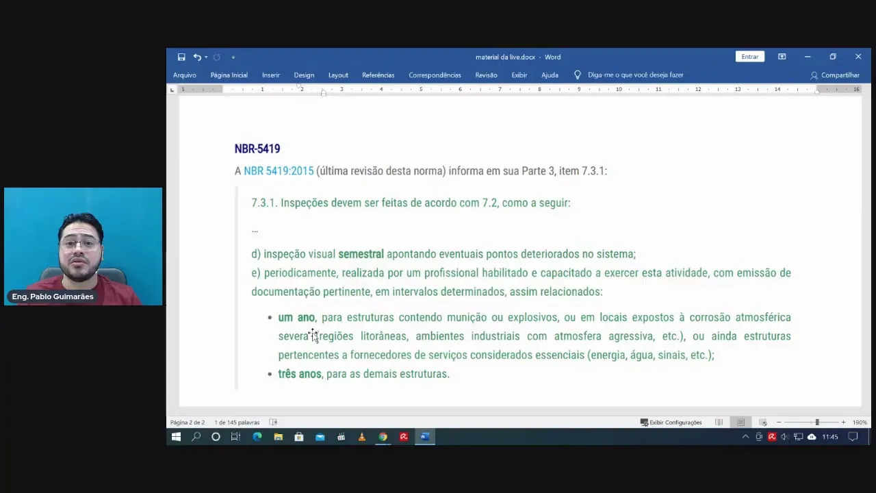Screen dimensions: 876x493
Task: Expand hidden system tray icons chevron
Action: pos(745,437)
